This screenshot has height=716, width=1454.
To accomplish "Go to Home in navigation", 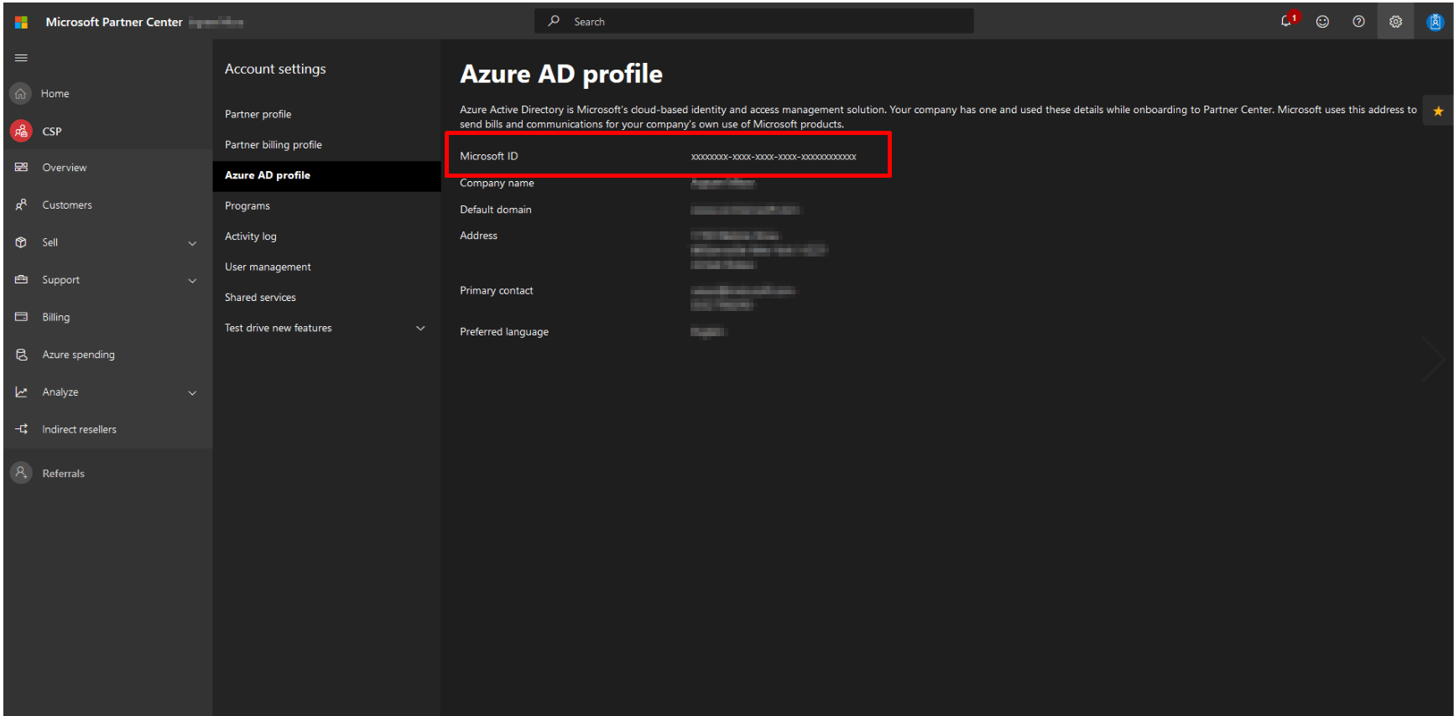I will point(55,94).
